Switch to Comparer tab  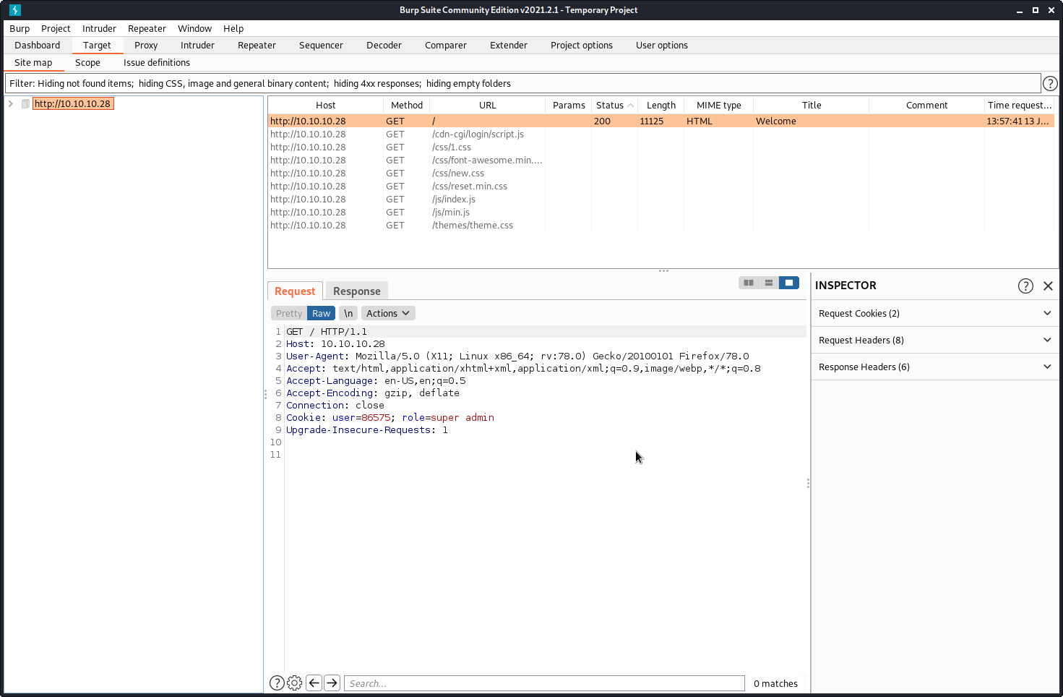click(x=446, y=45)
